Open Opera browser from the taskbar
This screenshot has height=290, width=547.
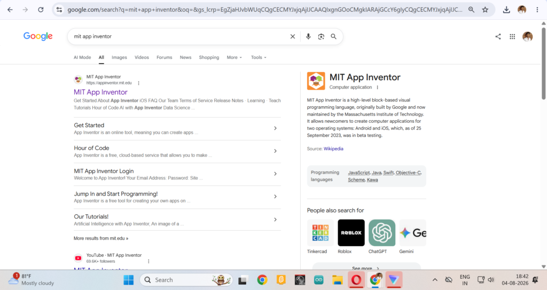pos(356,280)
